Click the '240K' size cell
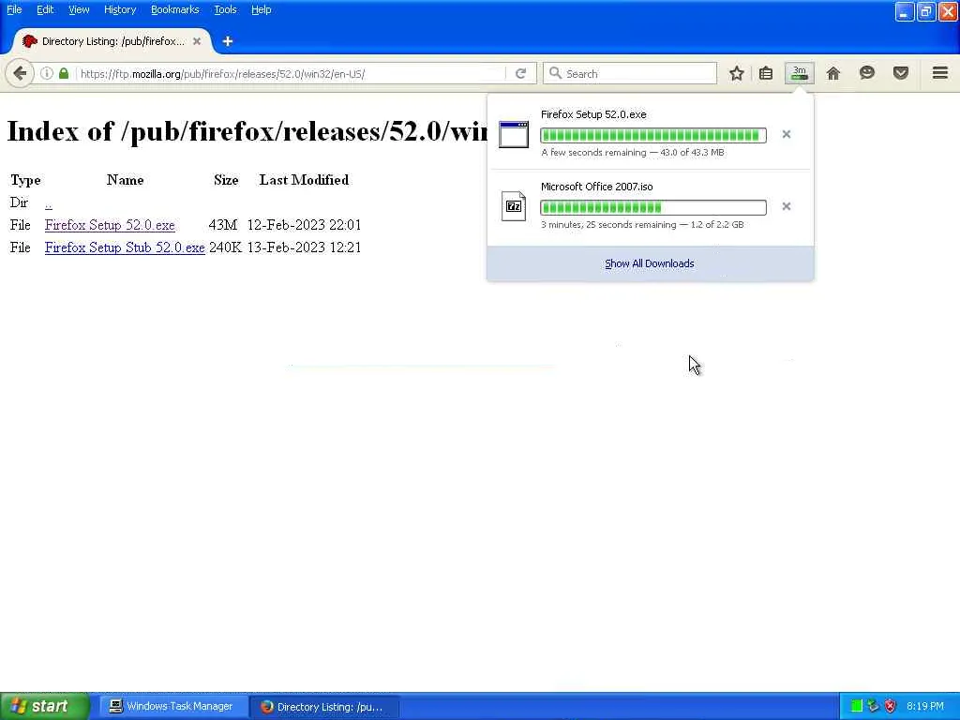Viewport: 960px width, 720px height. point(225,247)
